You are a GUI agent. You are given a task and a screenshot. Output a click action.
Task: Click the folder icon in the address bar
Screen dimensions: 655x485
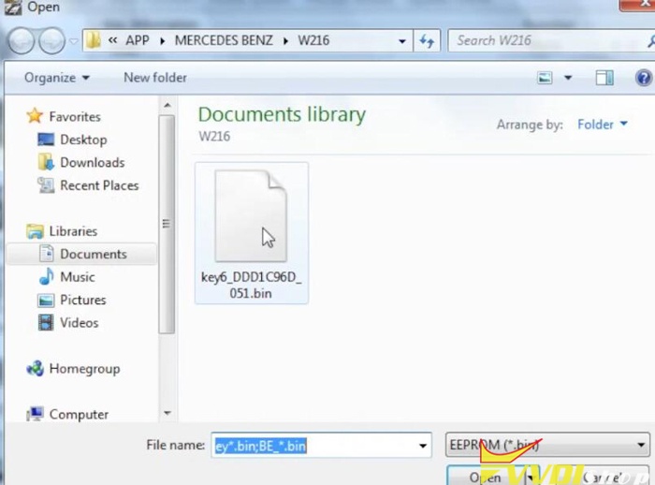tap(94, 40)
